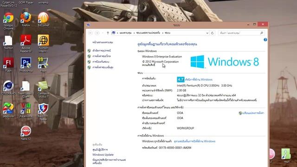Open Windows Update link
Image resolution: width=297 pixels, height=167 pixels.
103,154
